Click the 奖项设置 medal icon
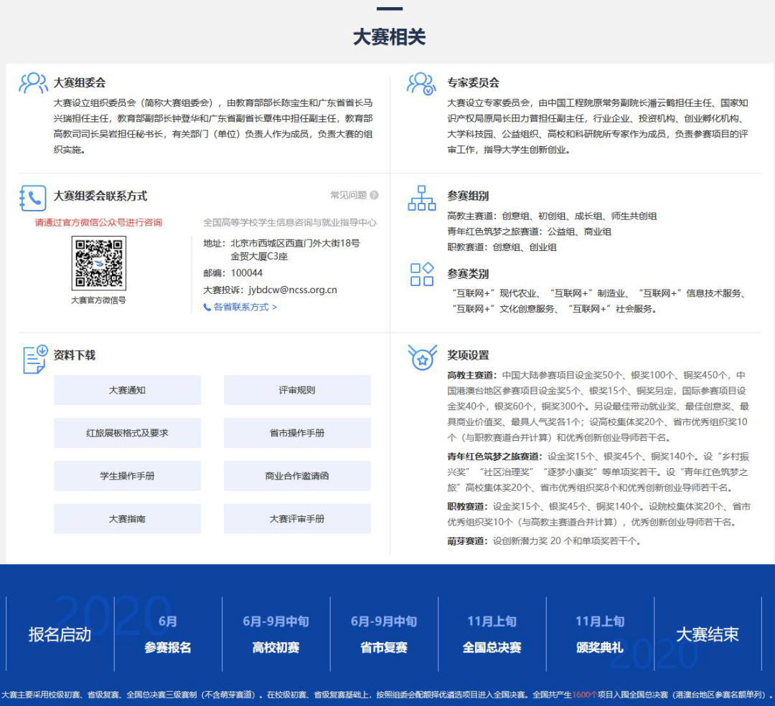Image resolution: width=775 pixels, height=706 pixels. coord(421,356)
